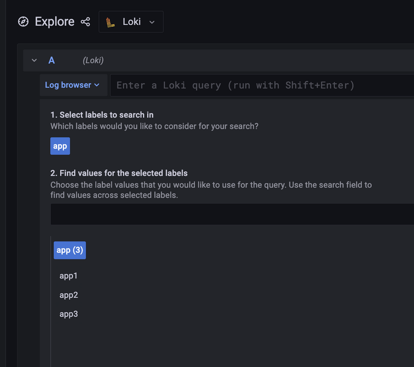Toggle the Log browser button

68,85
